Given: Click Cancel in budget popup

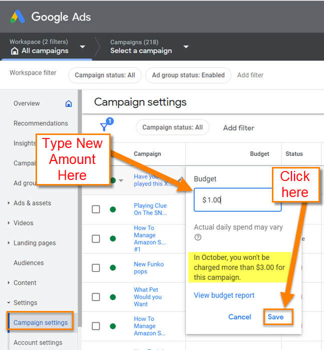Looking at the screenshot, I should 240,316.
